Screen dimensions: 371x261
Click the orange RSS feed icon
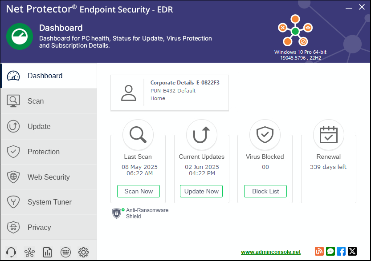click(x=319, y=251)
